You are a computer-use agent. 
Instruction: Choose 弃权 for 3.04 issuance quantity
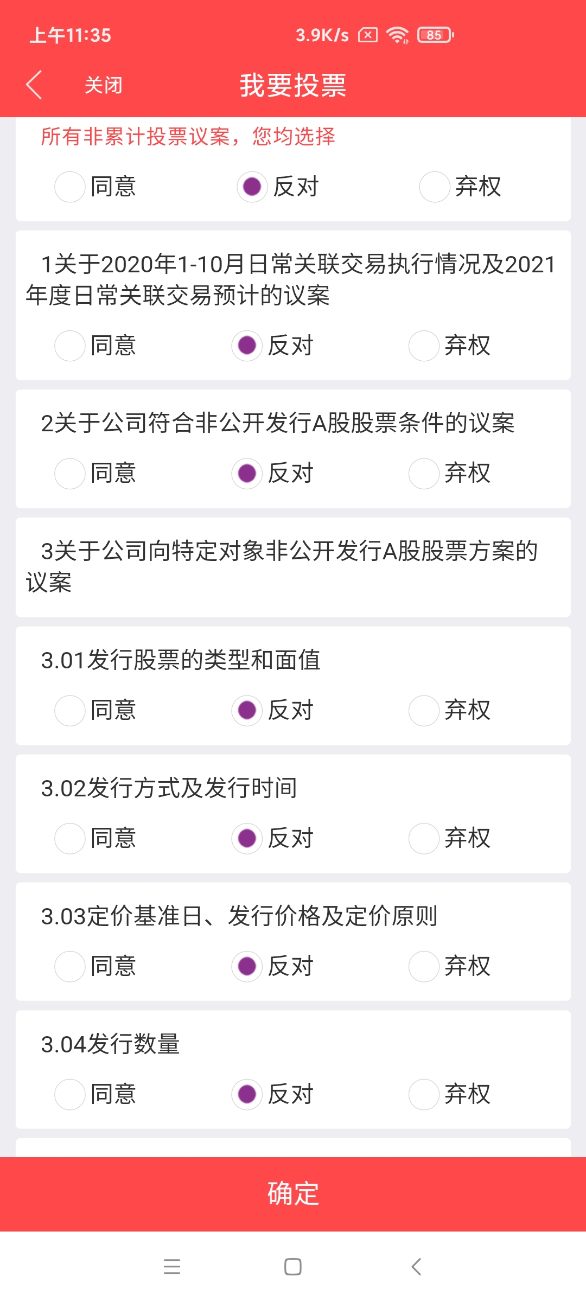tap(424, 1094)
